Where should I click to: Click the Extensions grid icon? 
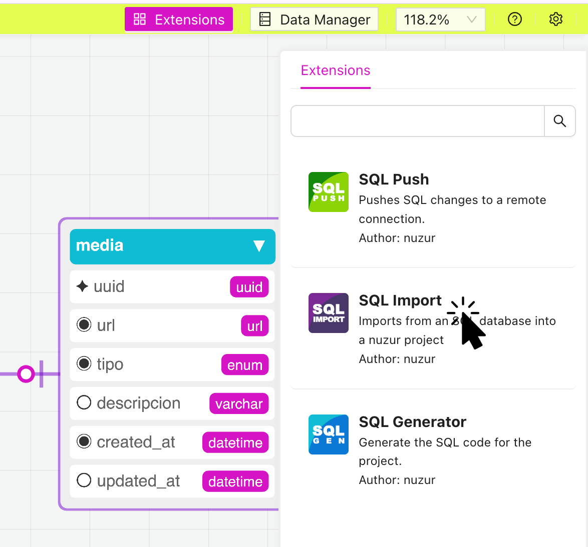(x=139, y=19)
